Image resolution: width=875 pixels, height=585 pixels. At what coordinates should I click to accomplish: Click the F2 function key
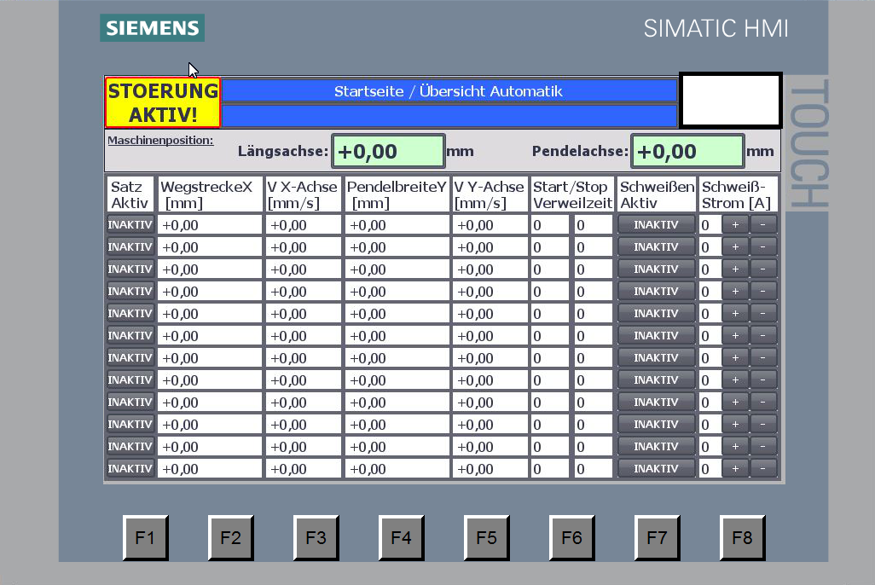coord(230,537)
